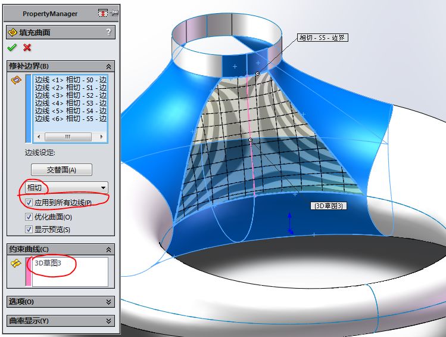Click the 相切 - S5 - 边界 callout
Image resolution: width=446 pixels, height=337 pixels.
pos(323,38)
